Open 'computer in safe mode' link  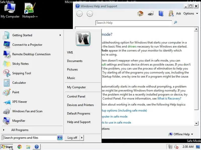pyautogui.click(x=115, y=116)
